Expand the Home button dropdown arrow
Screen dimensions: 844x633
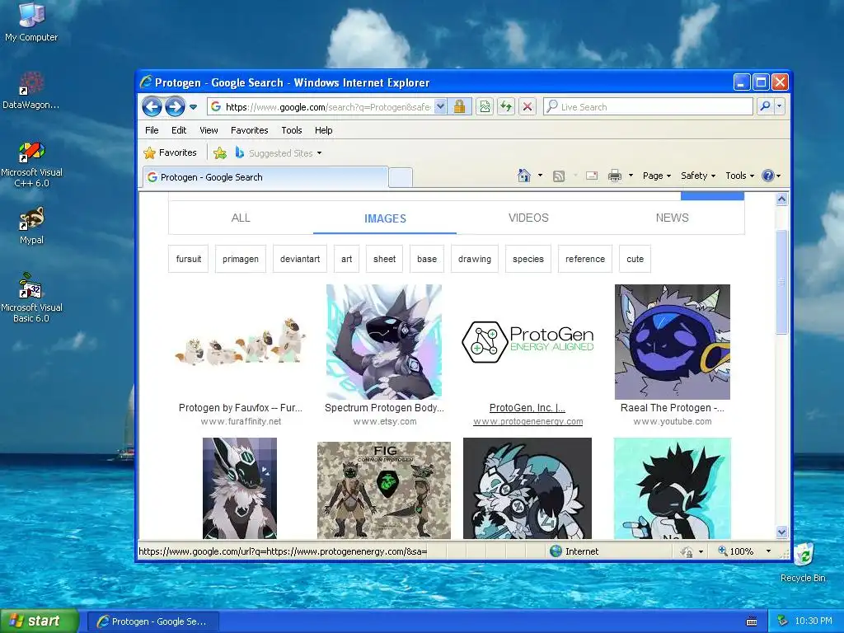[x=540, y=176]
